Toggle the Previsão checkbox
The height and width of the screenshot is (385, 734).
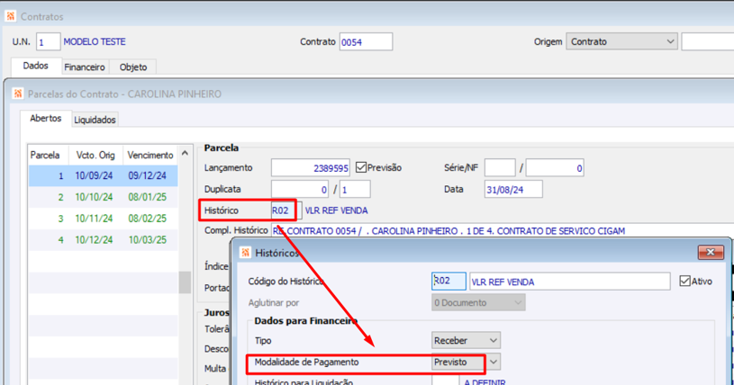coord(361,167)
